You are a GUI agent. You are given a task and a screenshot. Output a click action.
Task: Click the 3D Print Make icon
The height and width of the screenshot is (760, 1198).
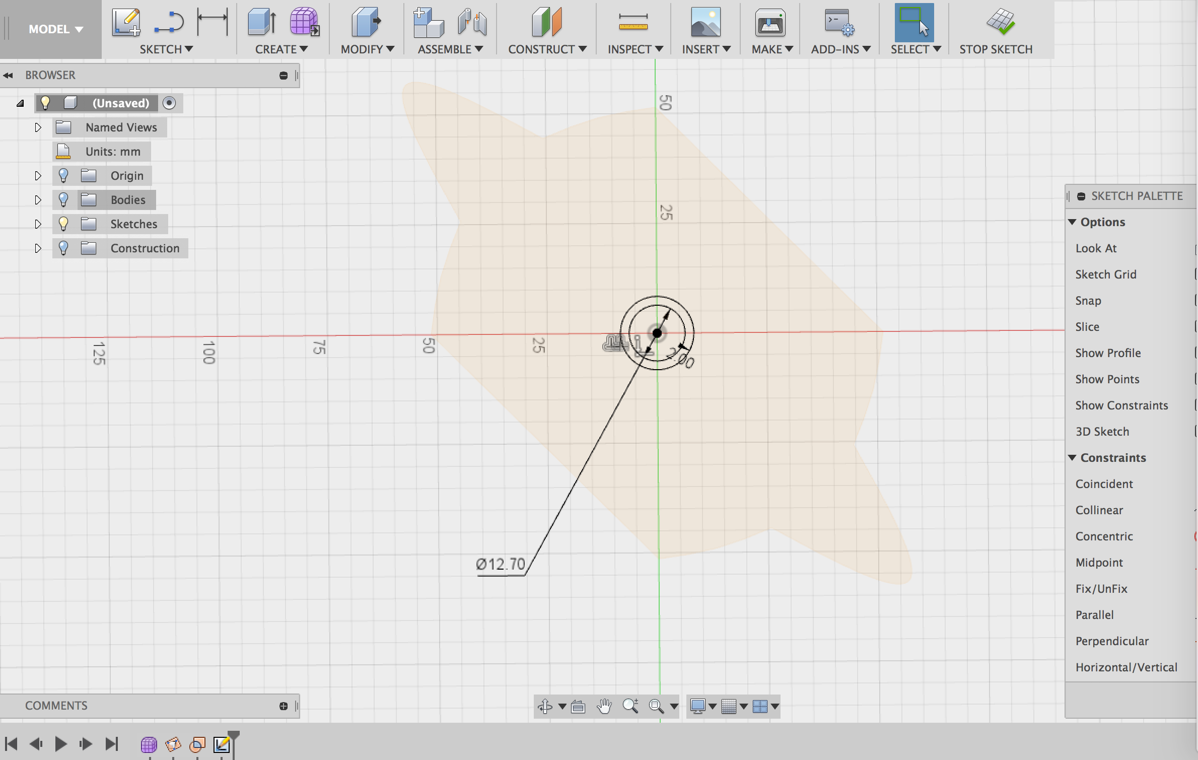(770, 23)
